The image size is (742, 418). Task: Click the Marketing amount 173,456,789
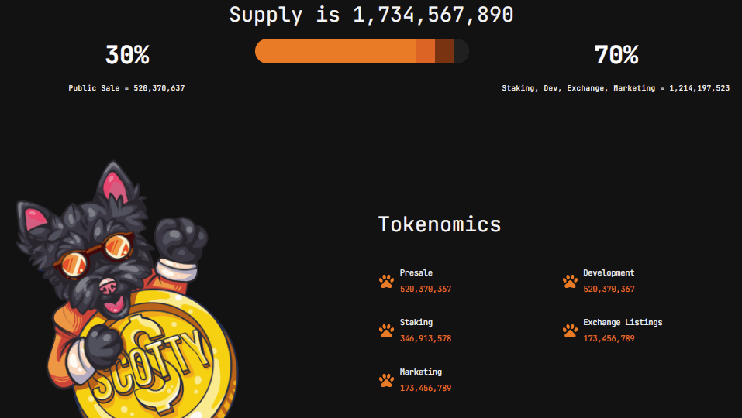click(x=426, y=389)
